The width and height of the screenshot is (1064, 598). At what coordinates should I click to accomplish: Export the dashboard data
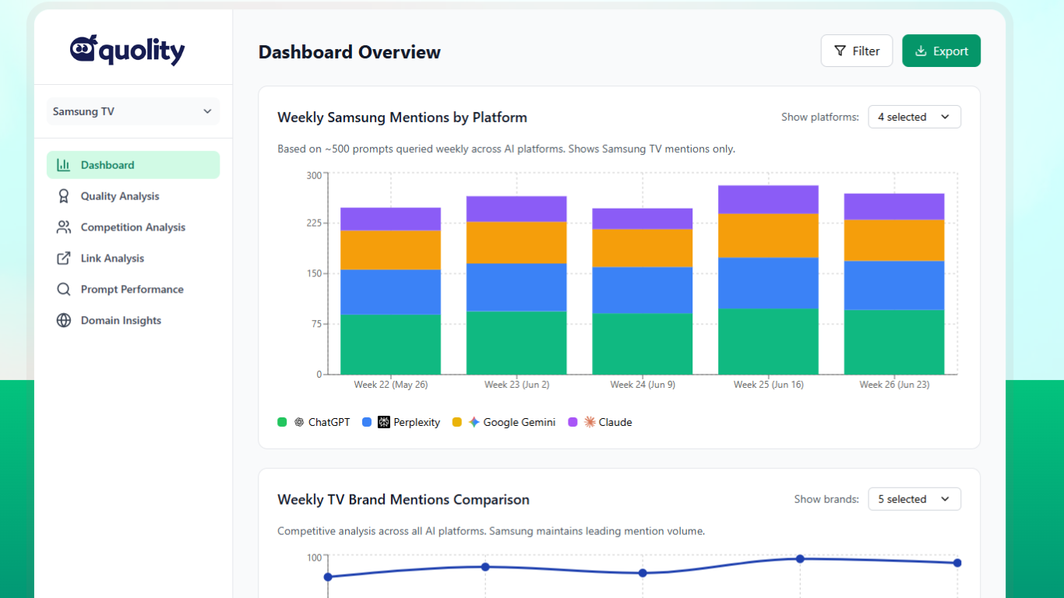(x=941, y=51)
